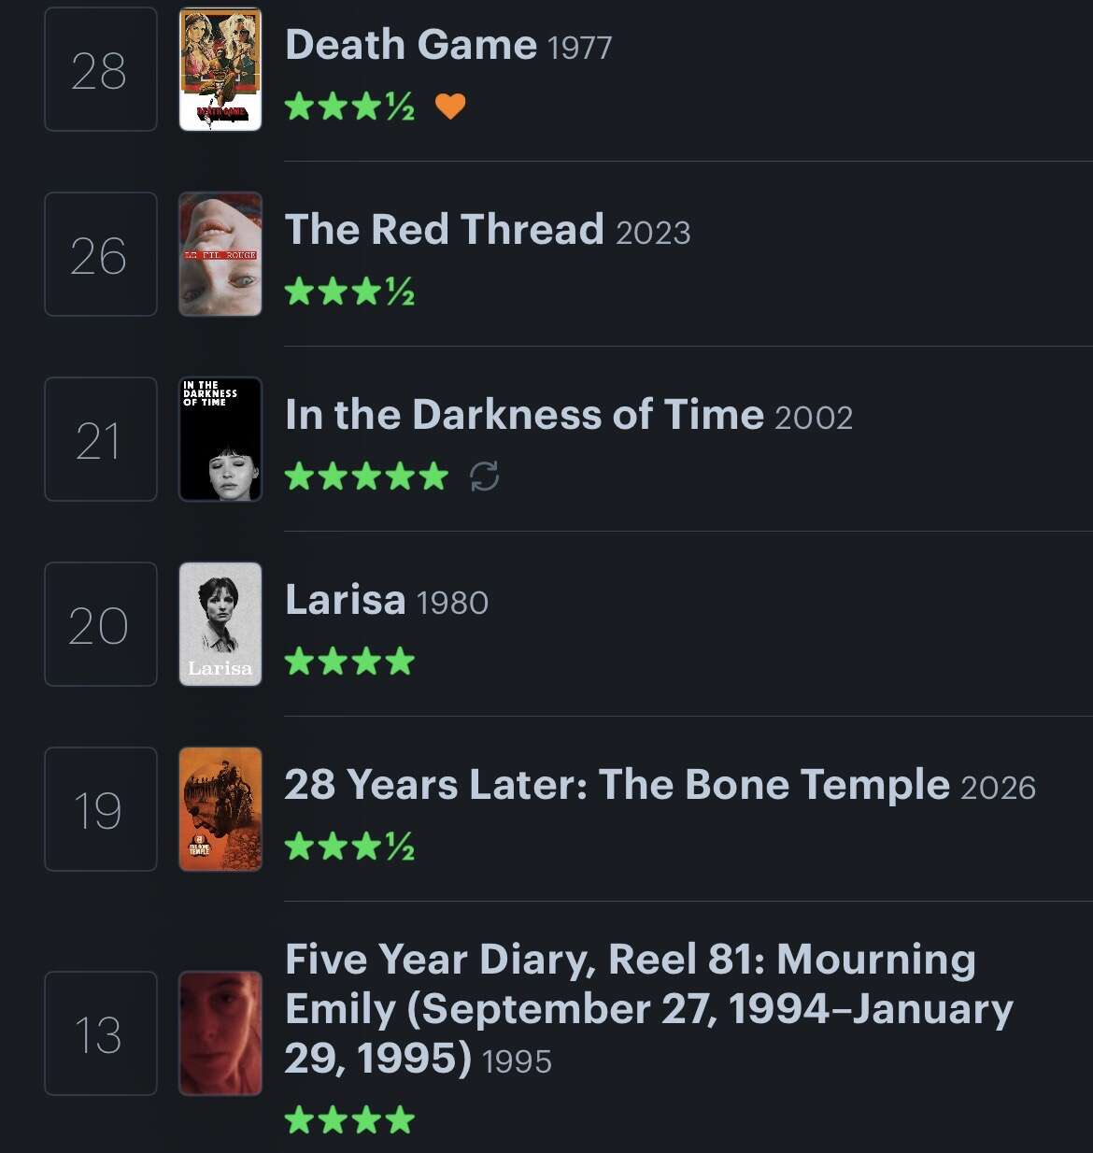The width and height of the screenshot is (1093, 1153).
Task: Open The Red Thread poster thumbnail
Action: coord(220,254)
